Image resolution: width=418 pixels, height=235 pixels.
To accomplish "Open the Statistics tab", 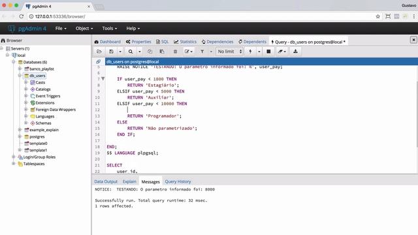I will (x=185, y=42).
